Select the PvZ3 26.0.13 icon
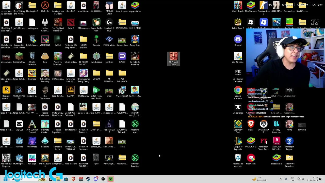Viewport: 325px width, 183px height. pyautogui.click(x=251, y=143)
